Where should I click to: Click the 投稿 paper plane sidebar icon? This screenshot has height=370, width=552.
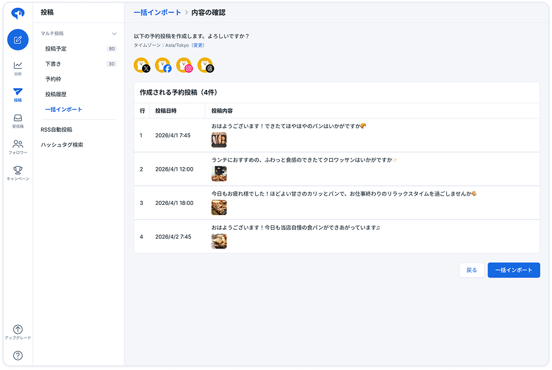18,93
